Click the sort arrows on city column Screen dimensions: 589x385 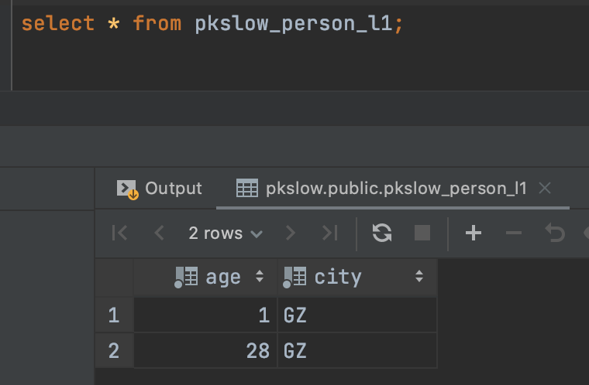click(419, 277)
